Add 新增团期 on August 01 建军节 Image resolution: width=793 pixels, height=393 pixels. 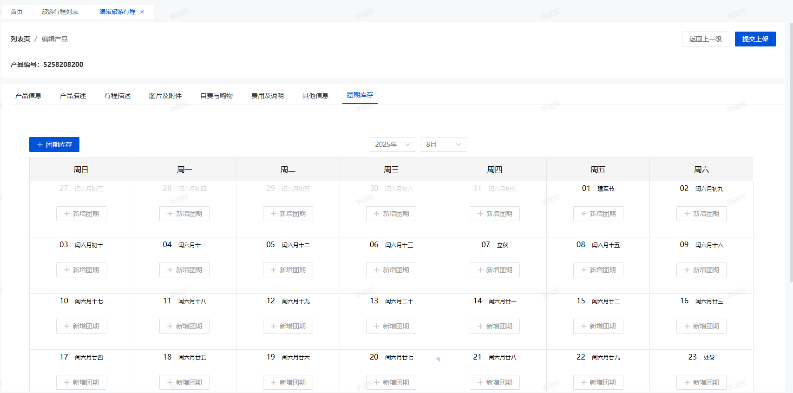[x=598, y=214]
